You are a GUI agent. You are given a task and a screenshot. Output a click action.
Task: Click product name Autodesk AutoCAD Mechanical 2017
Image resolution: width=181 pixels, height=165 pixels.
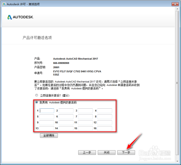[76, 59]
